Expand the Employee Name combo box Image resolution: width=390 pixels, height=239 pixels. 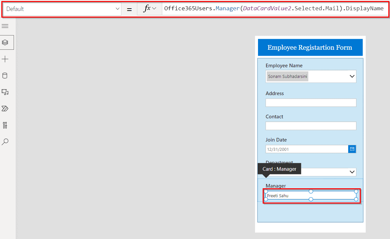pyautogui.click(x=352, y=76)
